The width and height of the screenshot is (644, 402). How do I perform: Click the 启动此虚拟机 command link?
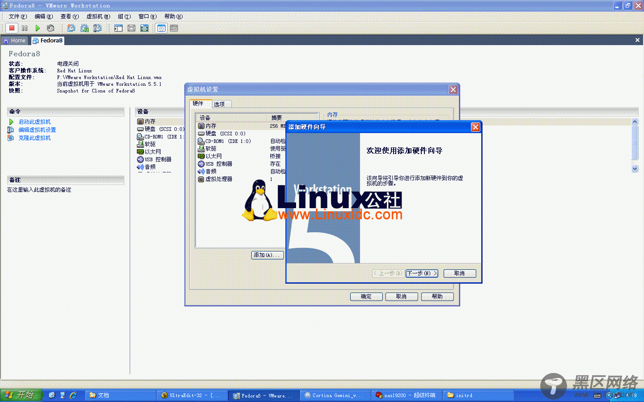(x=34, y=122)
